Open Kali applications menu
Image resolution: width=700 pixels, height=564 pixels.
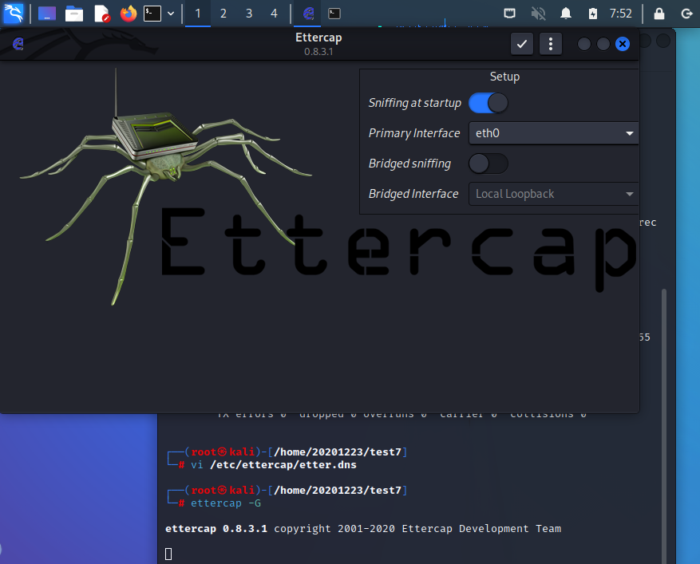14,14
